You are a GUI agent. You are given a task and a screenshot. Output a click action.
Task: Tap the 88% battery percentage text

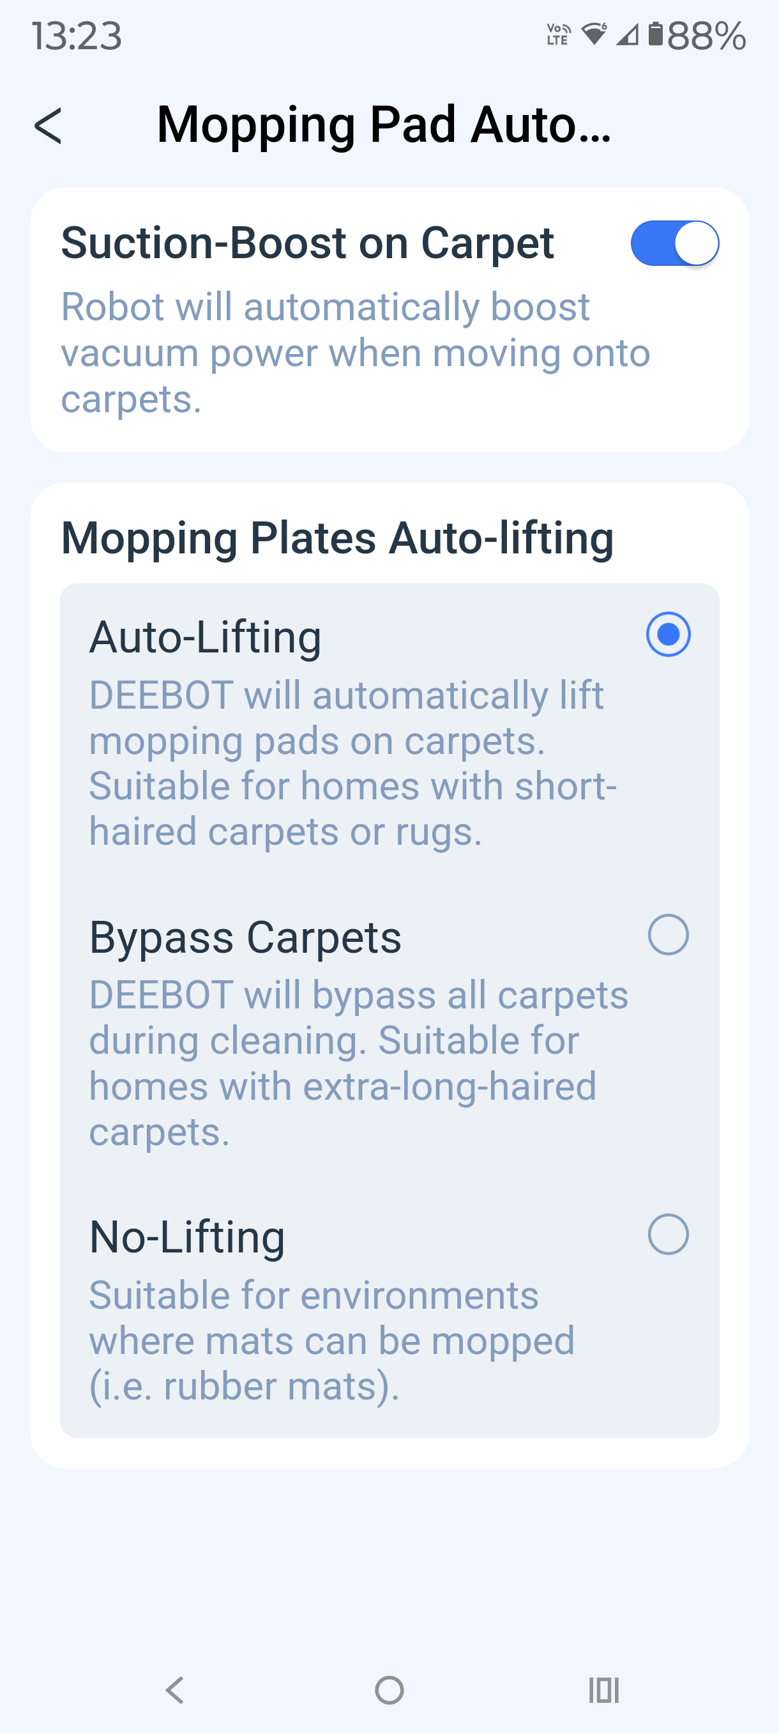coord(706,35)
